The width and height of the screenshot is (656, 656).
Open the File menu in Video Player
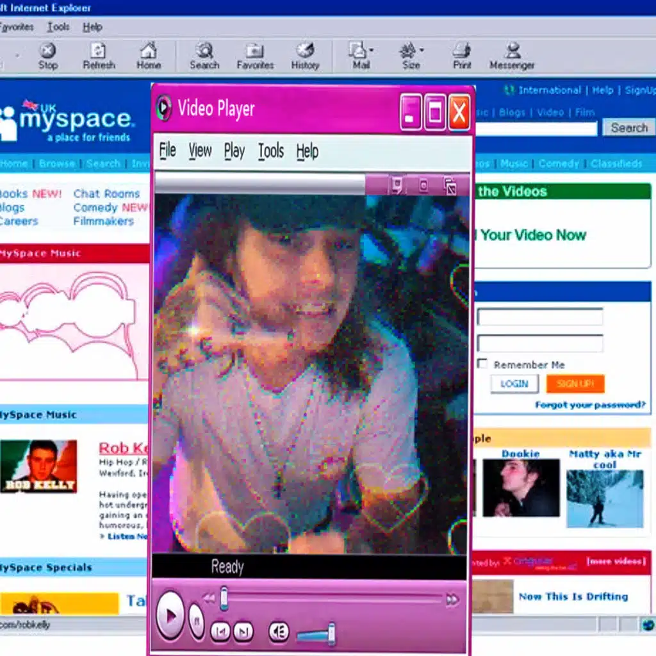point(167,151)
